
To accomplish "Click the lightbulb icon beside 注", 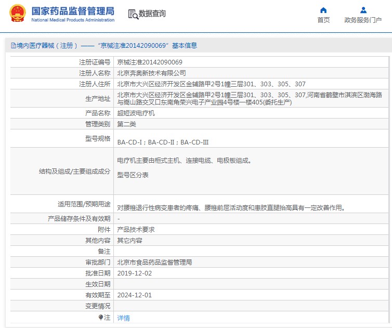I will (101, 317).
